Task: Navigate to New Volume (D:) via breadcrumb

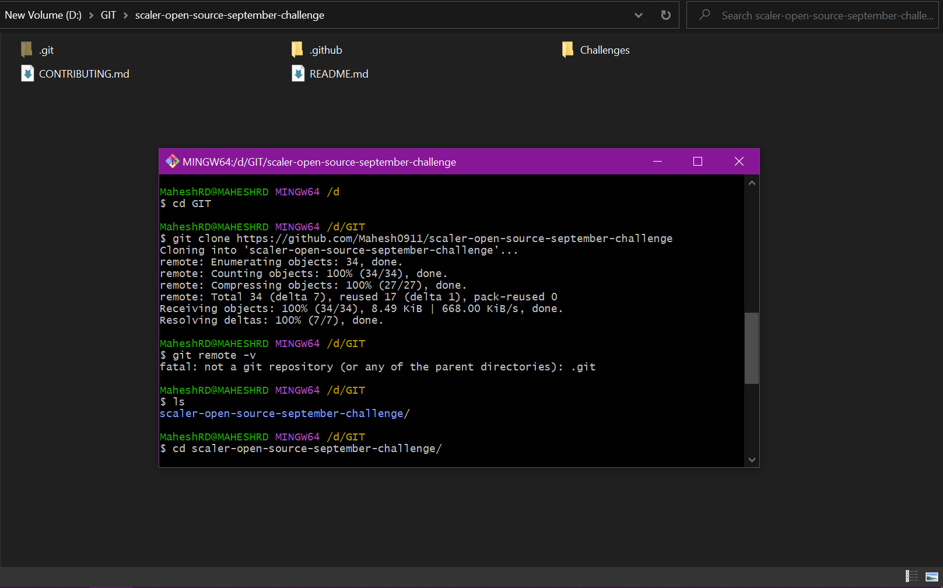Action: pyautogui.click(x=43, y=15)
